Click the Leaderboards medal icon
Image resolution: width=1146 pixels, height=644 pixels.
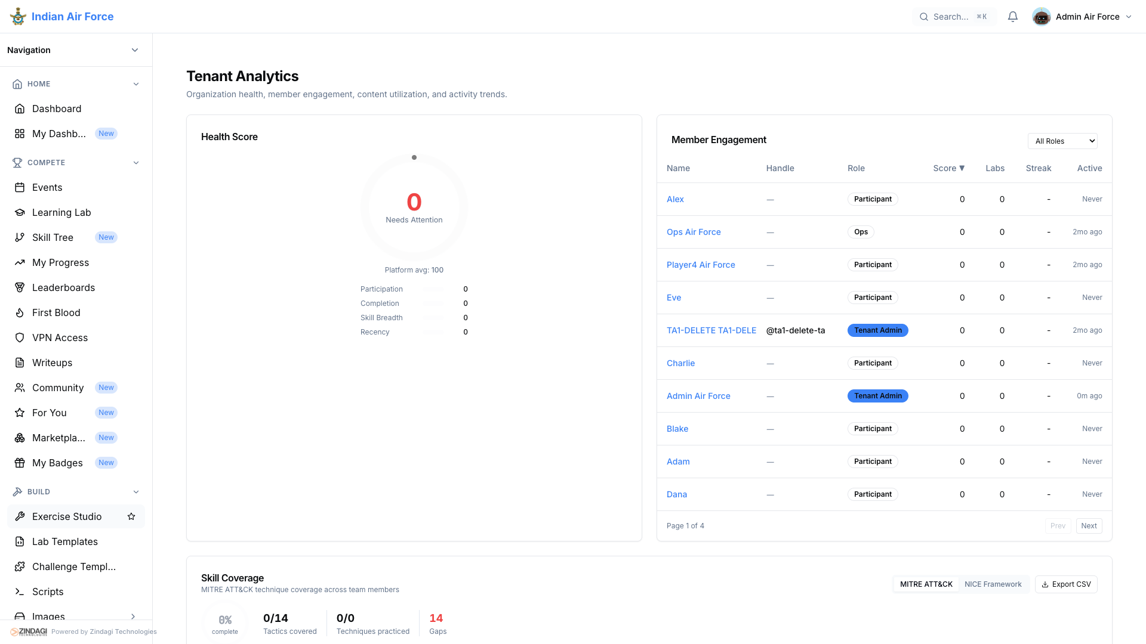(x=20, y=287)
